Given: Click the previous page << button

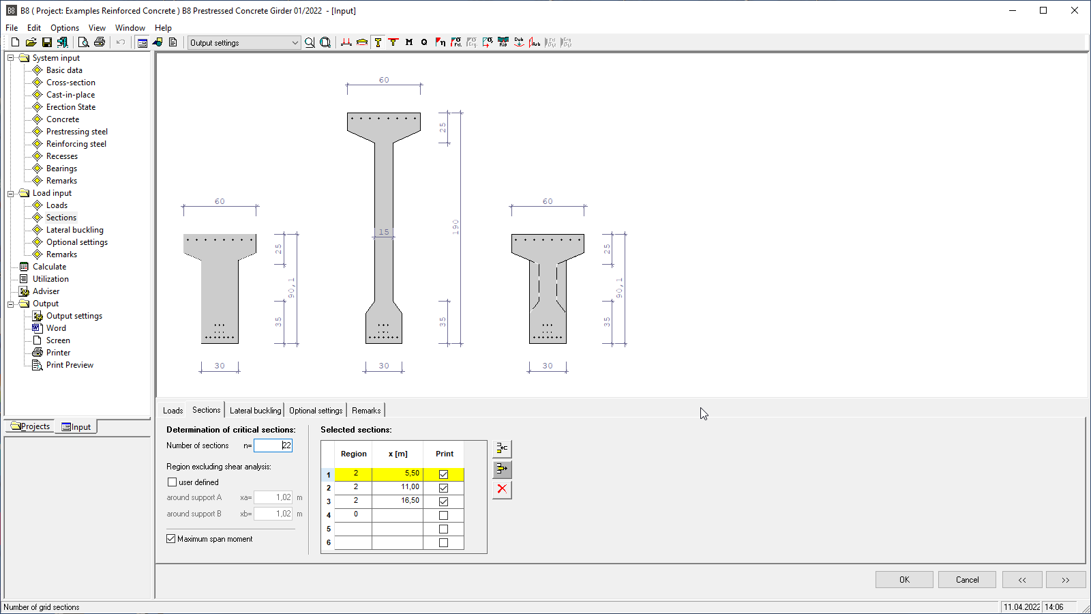Looking at the screenshot, I should [x=1022, y=580].
